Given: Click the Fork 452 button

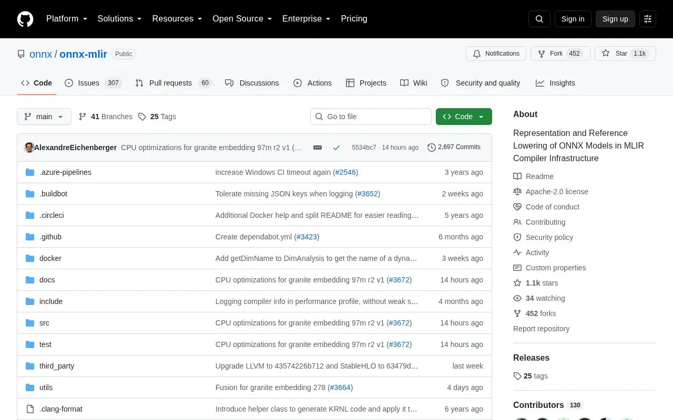Looking at the screenshot, I should point(560,54).
